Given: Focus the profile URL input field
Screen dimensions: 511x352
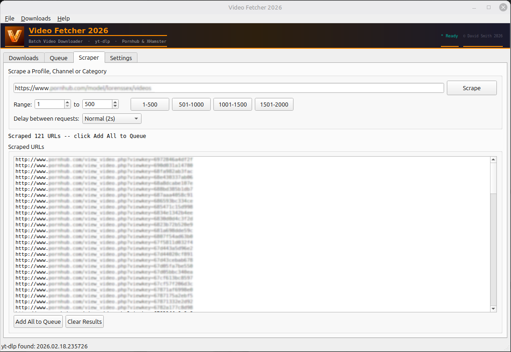Looking at the screenshot, I should (228, 88).
